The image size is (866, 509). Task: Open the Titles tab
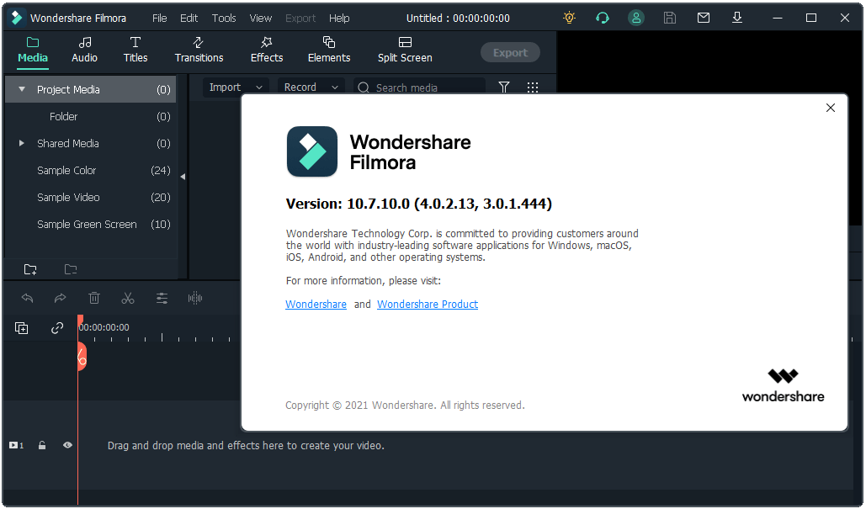click(x=135, y=50)
